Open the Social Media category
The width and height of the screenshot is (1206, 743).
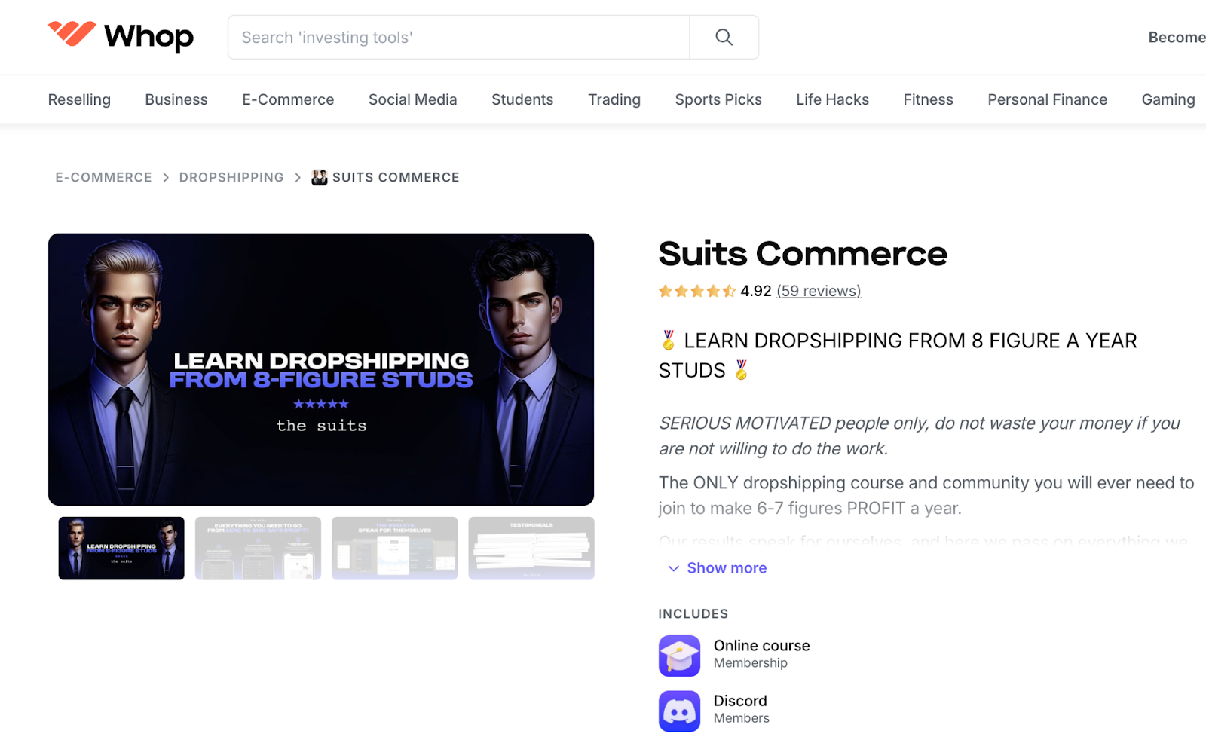point(413,99)
